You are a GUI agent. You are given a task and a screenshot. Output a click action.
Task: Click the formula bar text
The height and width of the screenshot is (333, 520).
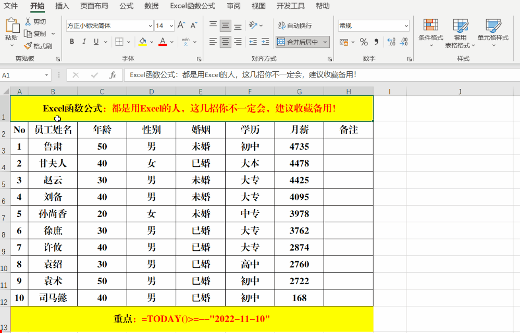pyautogui.click(x=243, y=75)
